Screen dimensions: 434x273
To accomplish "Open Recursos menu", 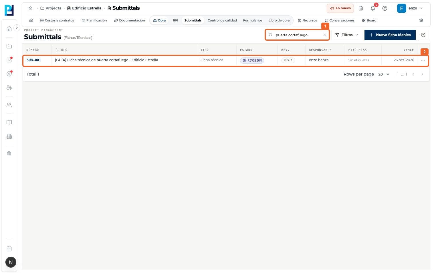I will pyautogui.click(x=308, y=20).
